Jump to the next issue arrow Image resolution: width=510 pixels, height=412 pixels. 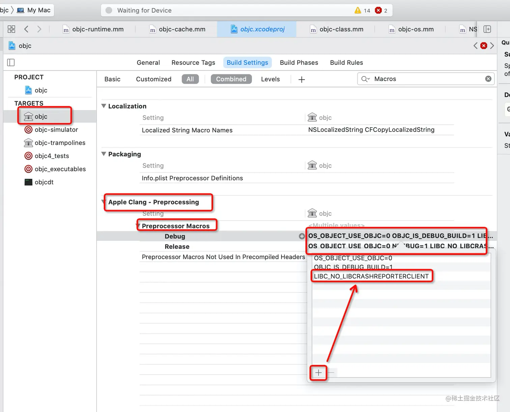tap(492, 46)
